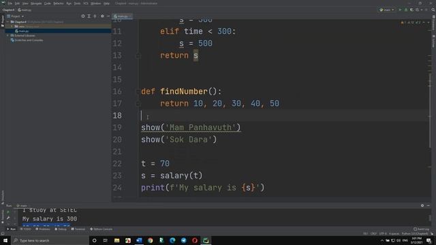Open the Event Log in status bar
The height and width of the screenshot is (245, 436).
coord(422,229)
